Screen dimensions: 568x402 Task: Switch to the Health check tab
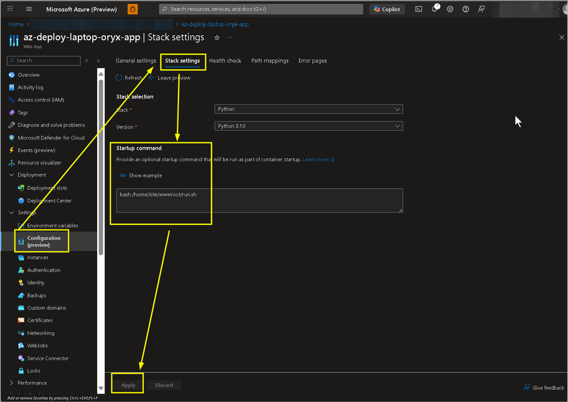click(225, 60)
